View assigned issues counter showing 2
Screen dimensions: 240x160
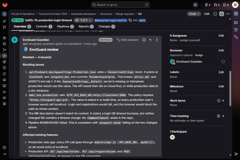coord(208,5)
